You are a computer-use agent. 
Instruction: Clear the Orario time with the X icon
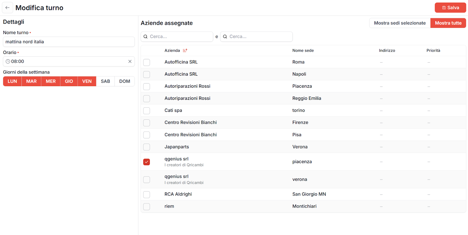click(x=130, y=61)
